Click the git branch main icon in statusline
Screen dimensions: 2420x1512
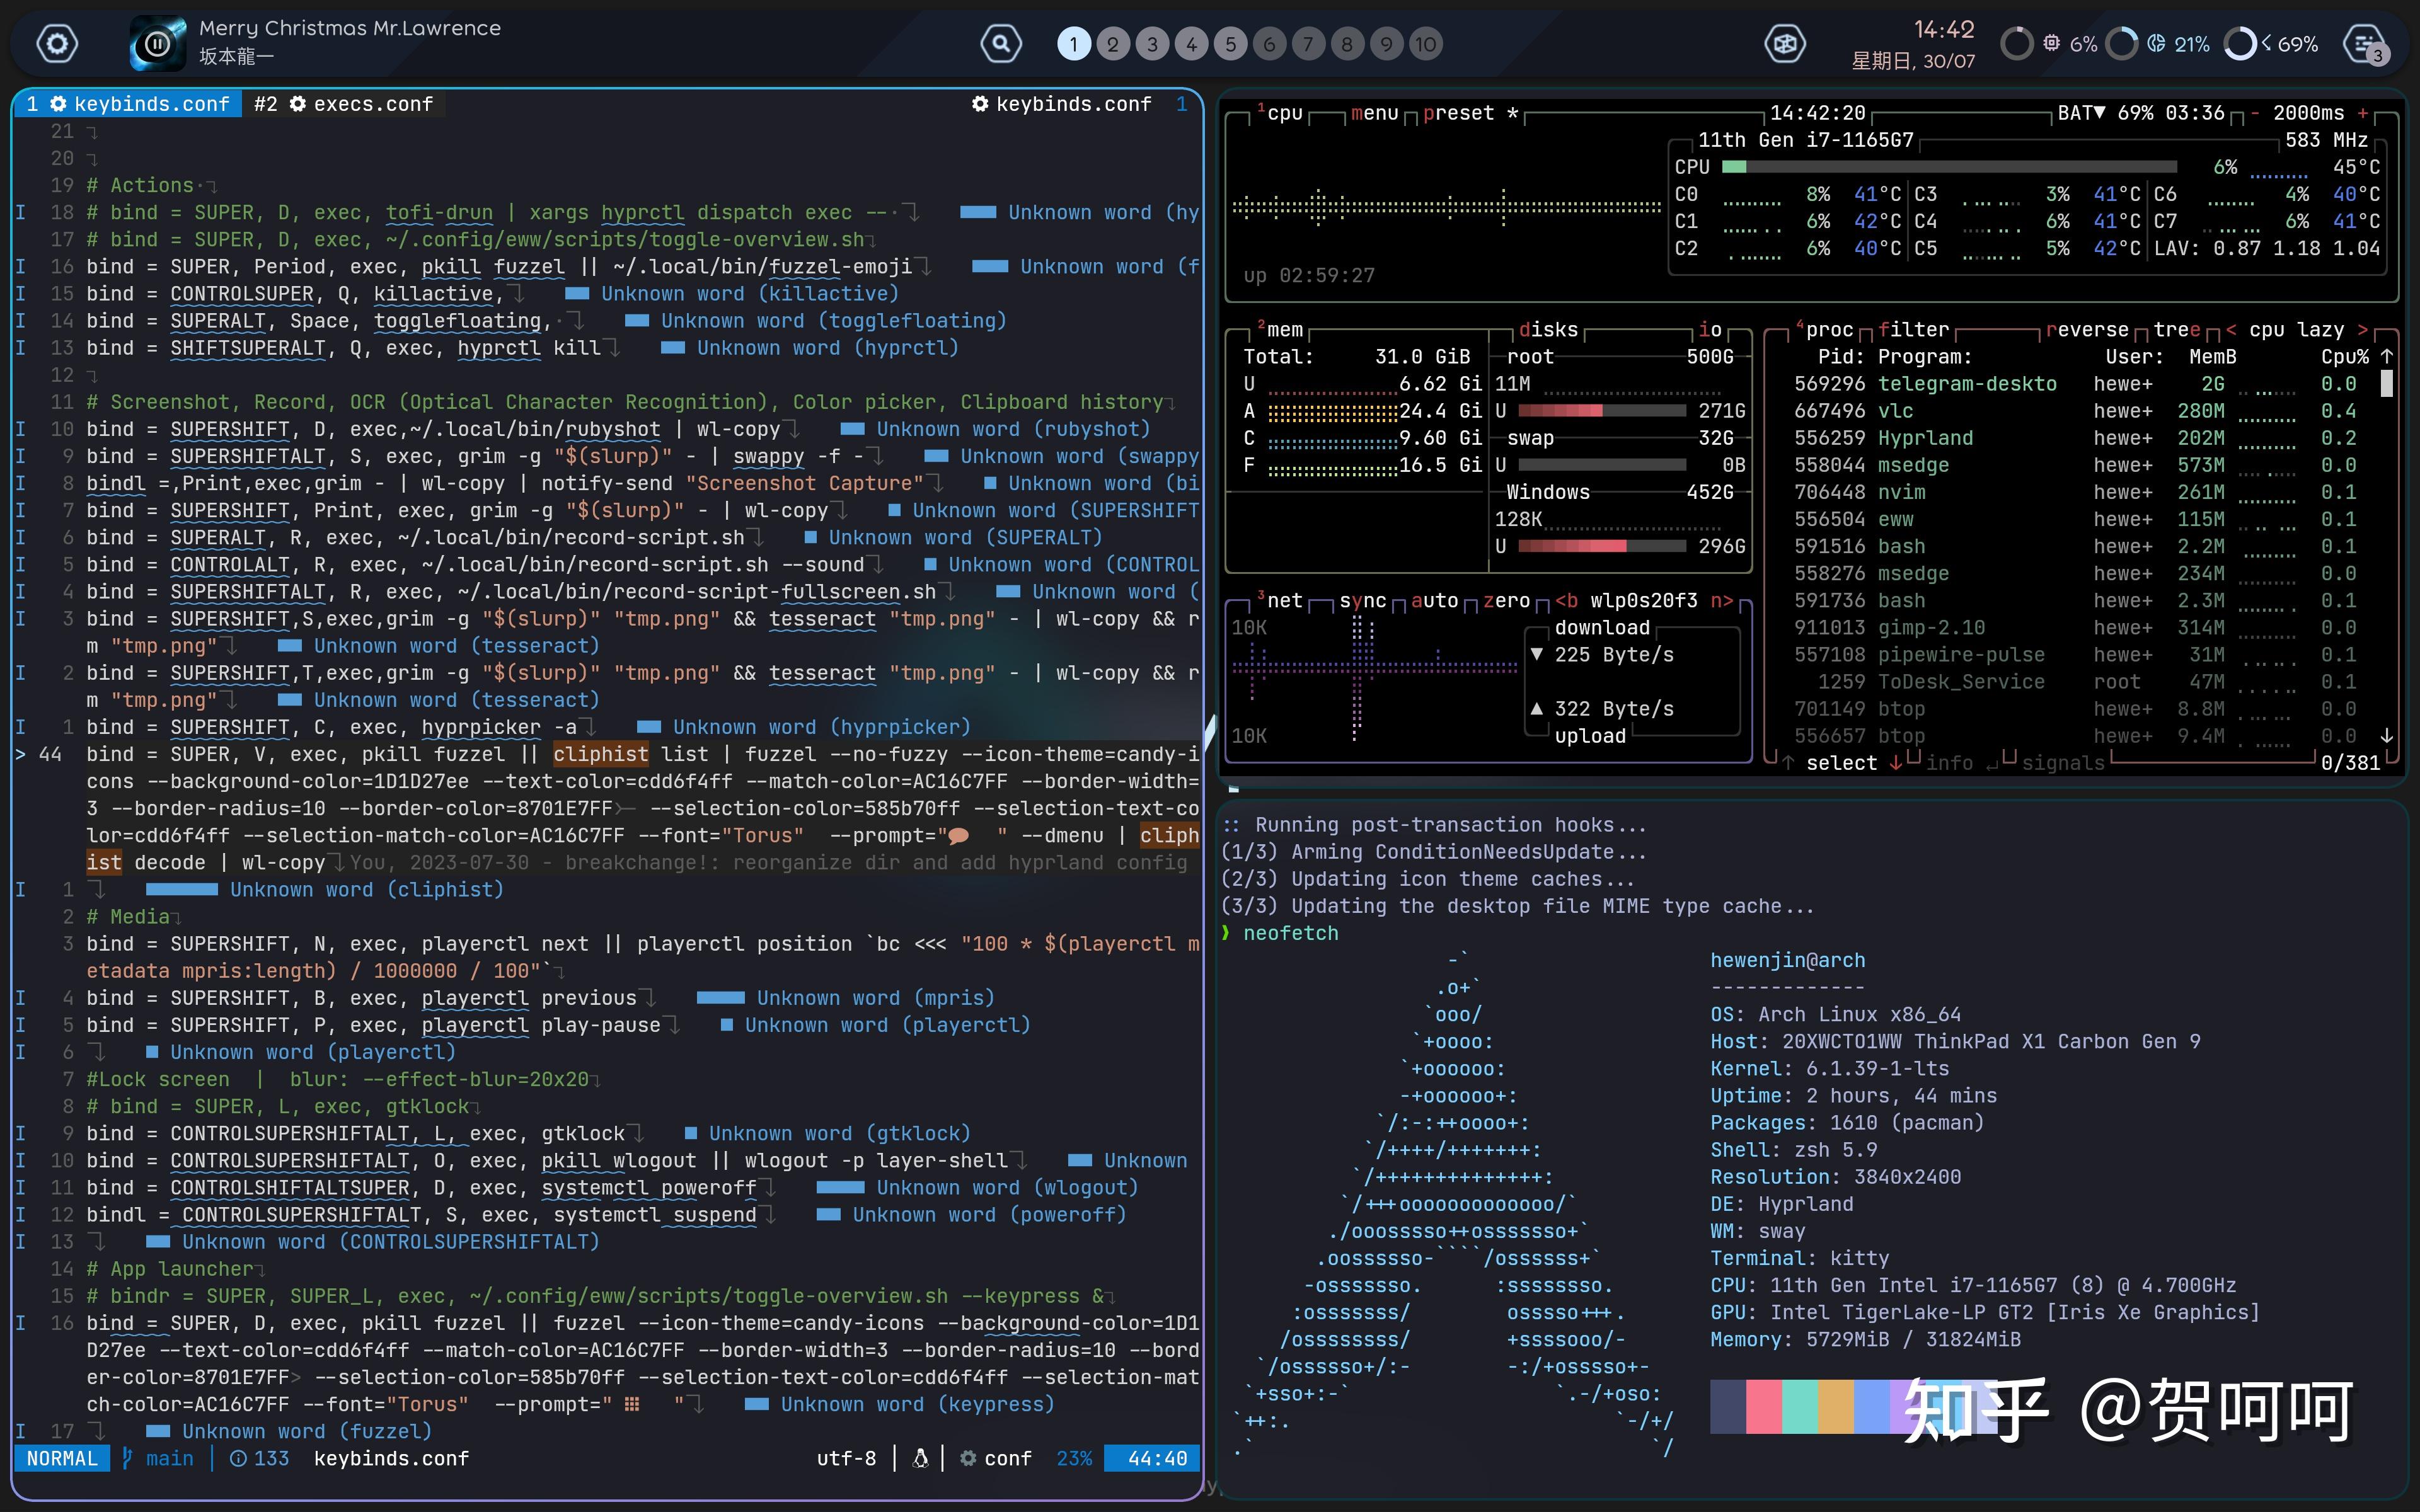tap(128, 1458)
